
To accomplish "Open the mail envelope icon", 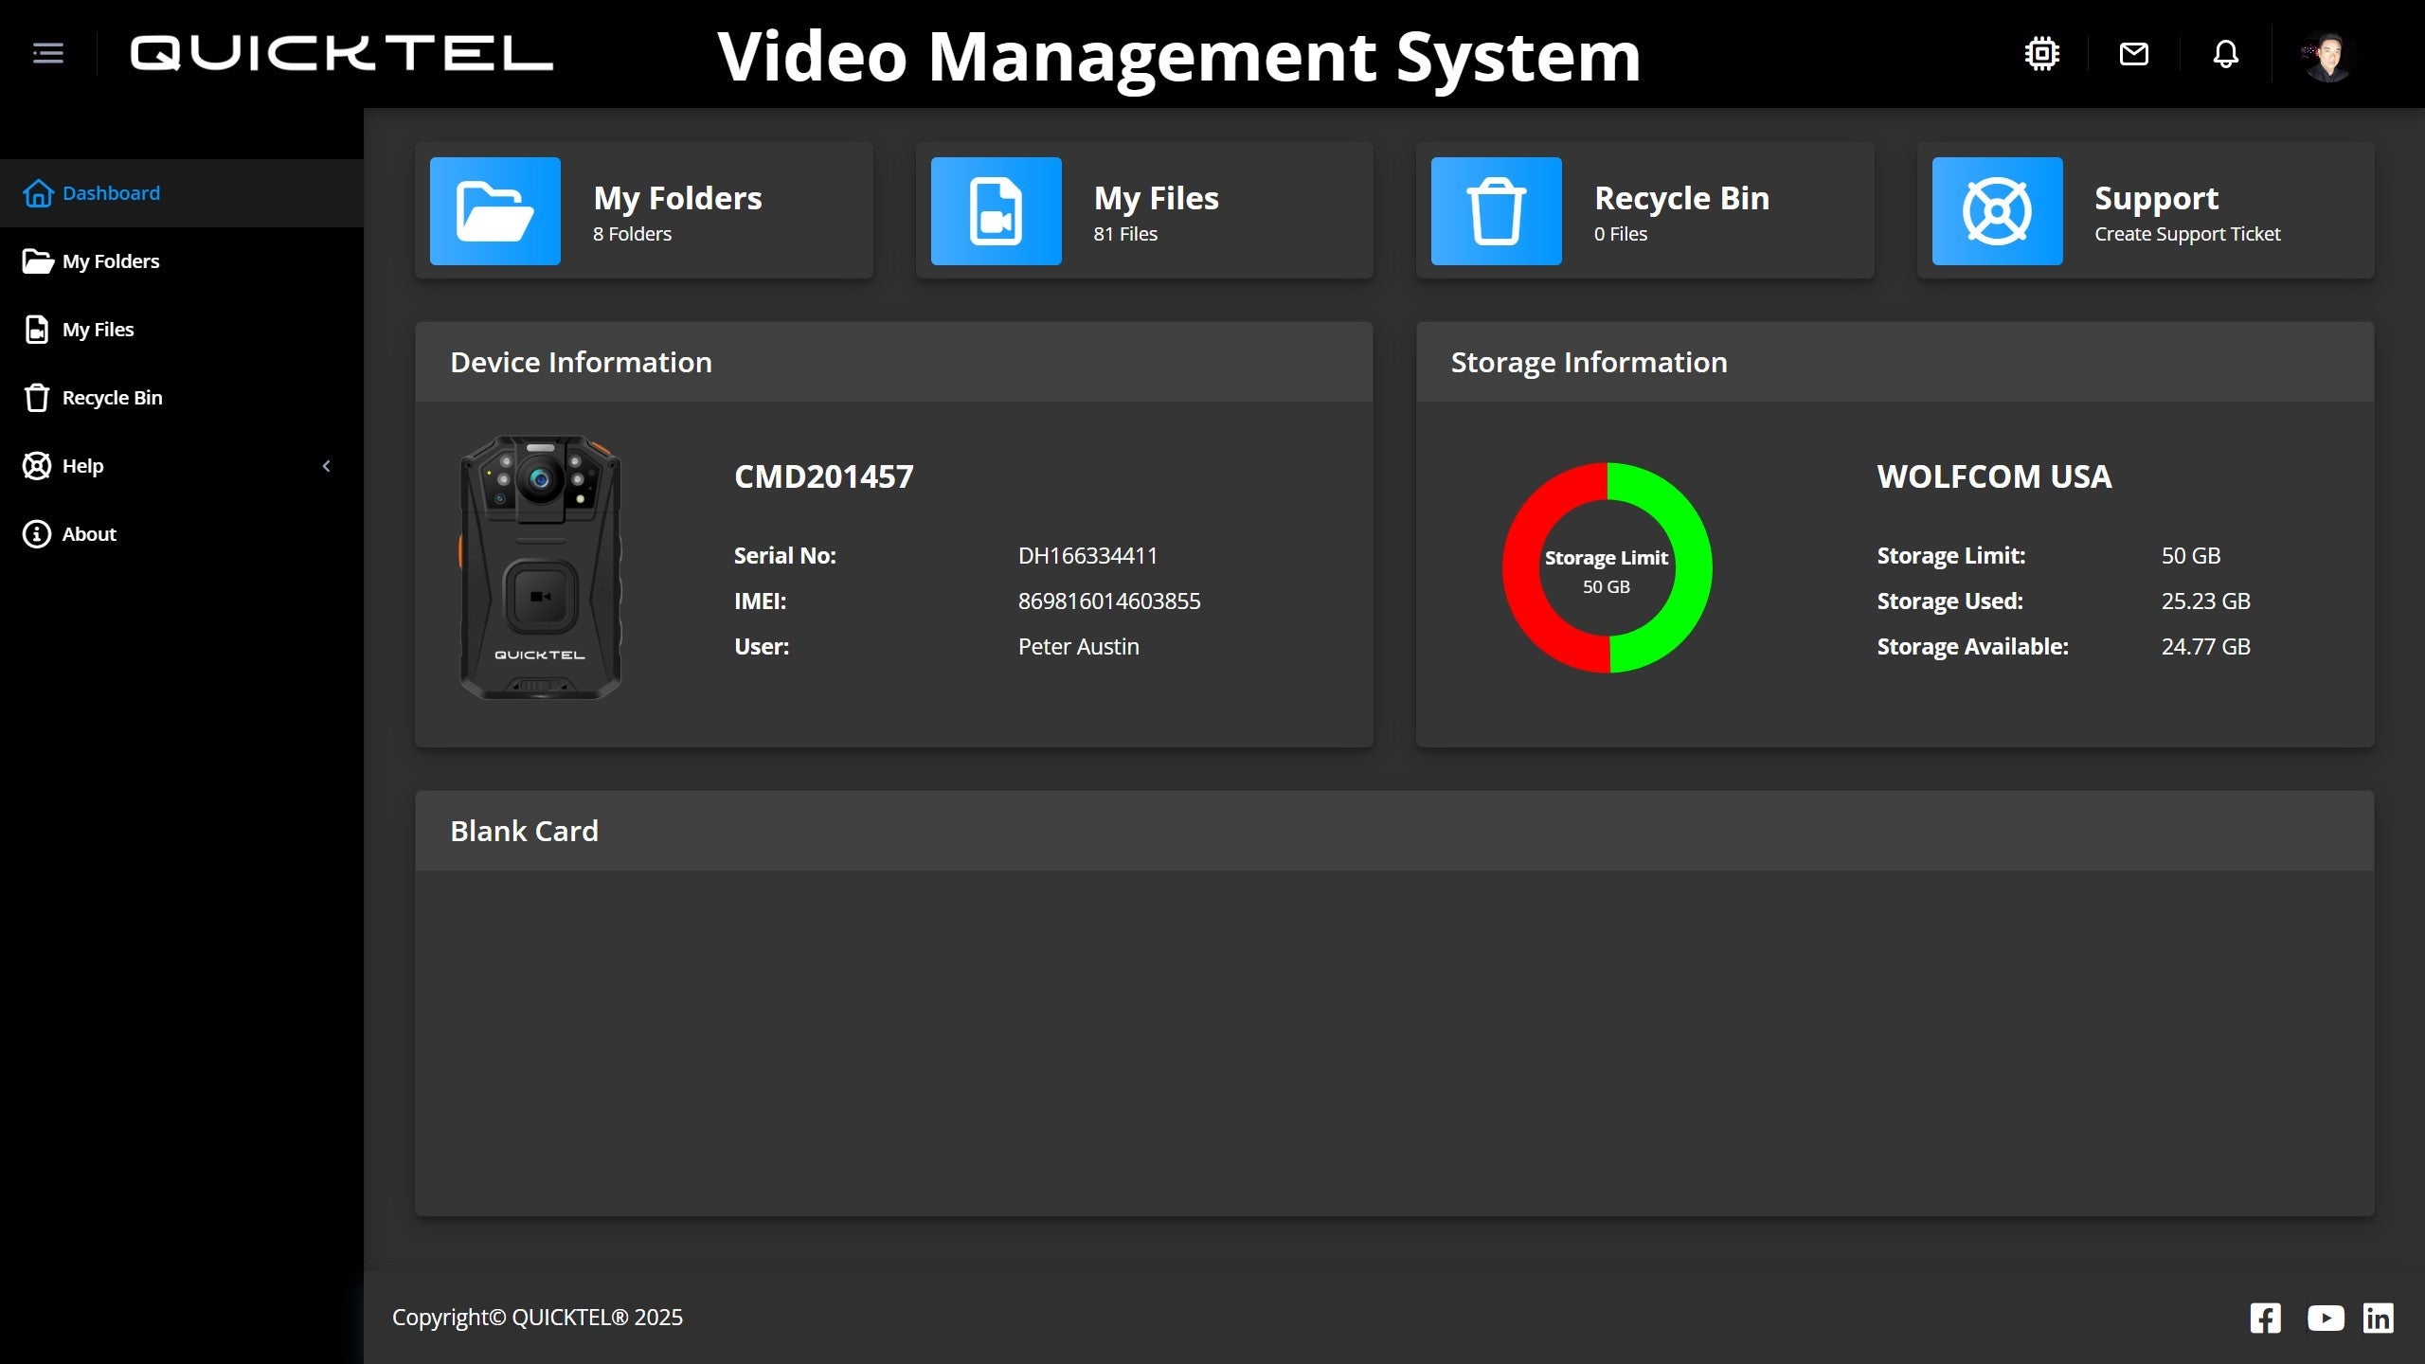I will point(2133,54).
